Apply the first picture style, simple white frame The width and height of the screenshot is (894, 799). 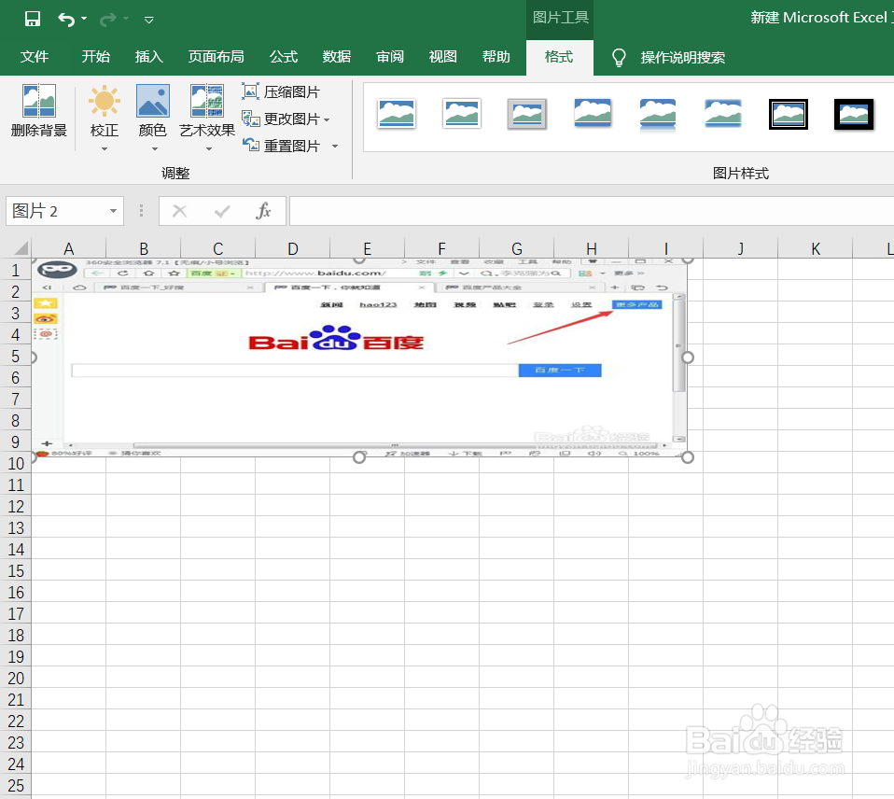397,114
